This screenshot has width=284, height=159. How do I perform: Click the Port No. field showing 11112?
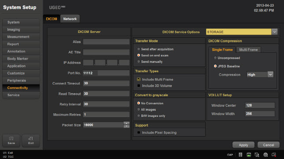pos(106,73)
